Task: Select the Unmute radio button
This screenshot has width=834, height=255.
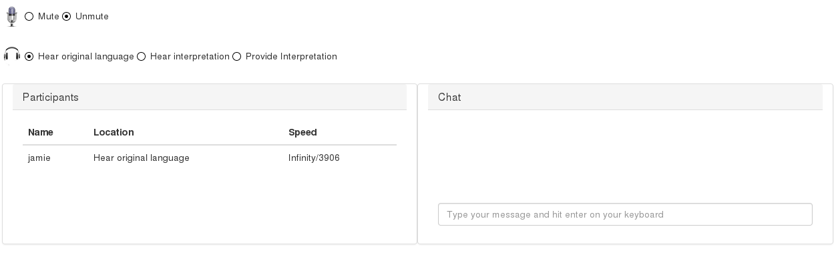Action: click(x=66, y=17)
